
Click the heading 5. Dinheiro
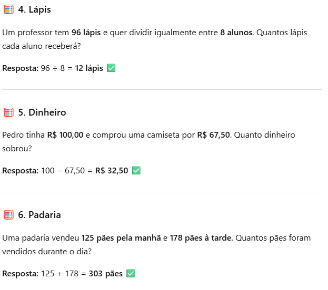(x=42, y=112)
